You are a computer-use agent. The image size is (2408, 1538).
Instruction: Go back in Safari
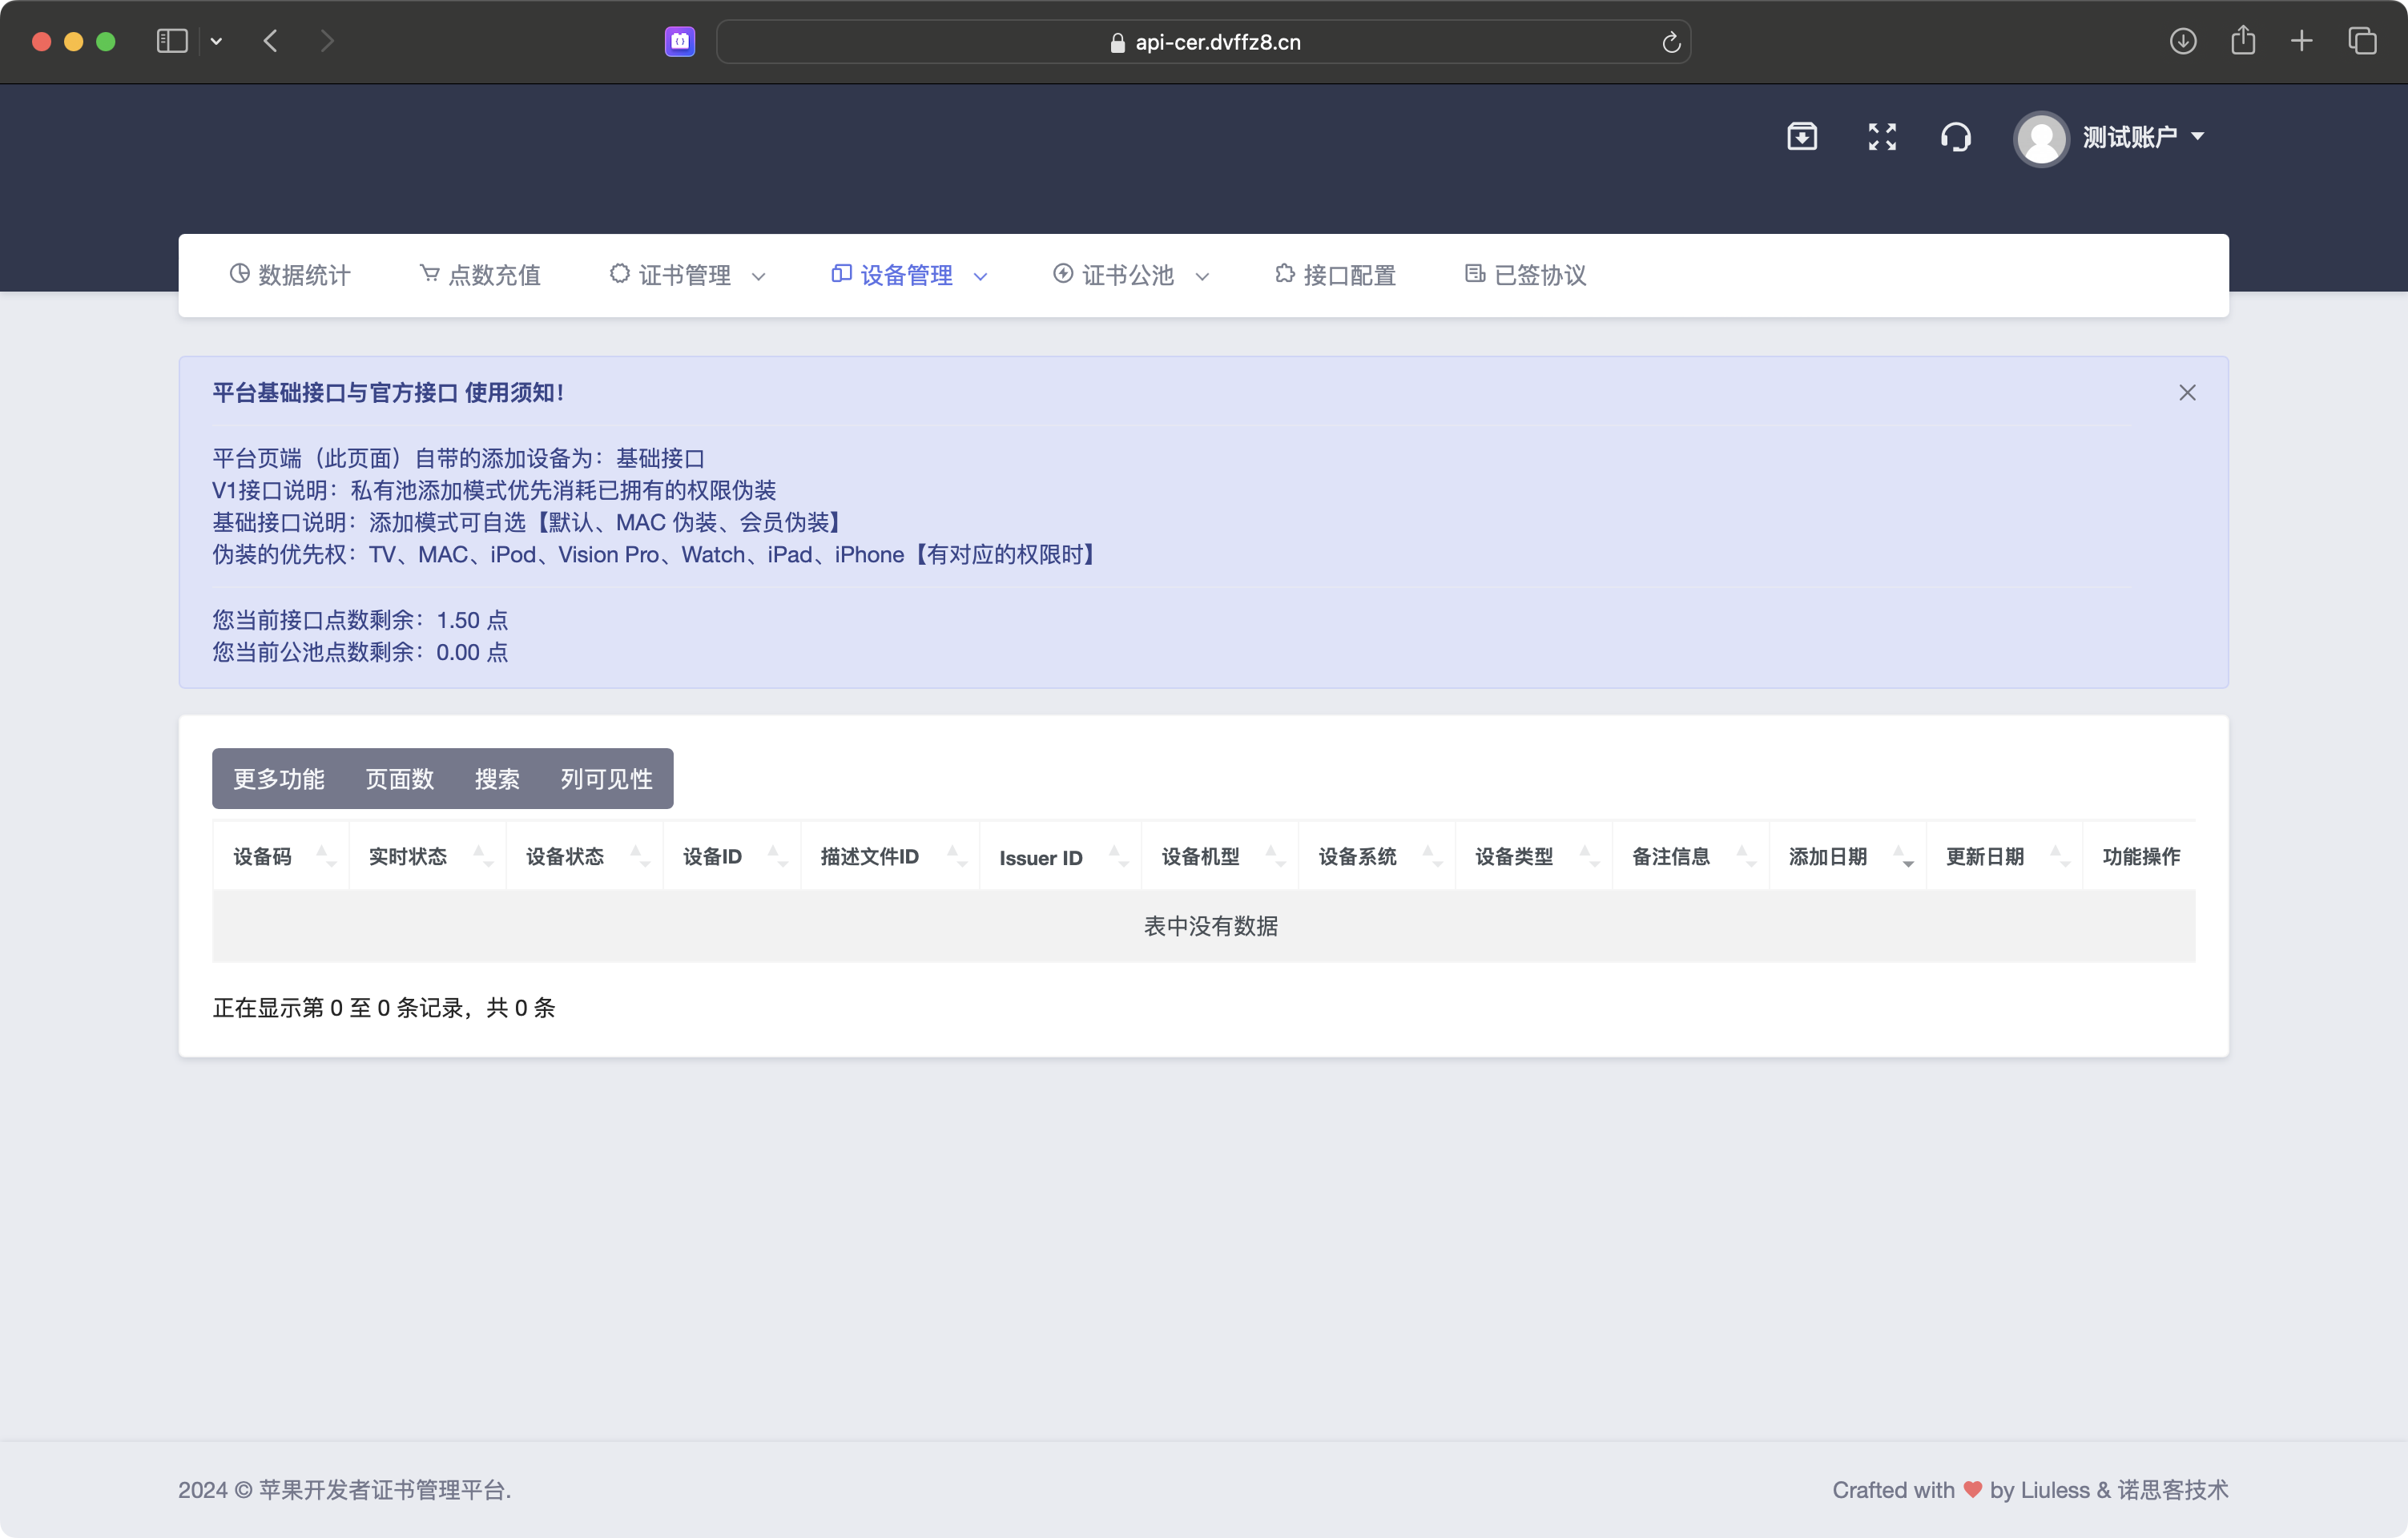click(270, 41)
